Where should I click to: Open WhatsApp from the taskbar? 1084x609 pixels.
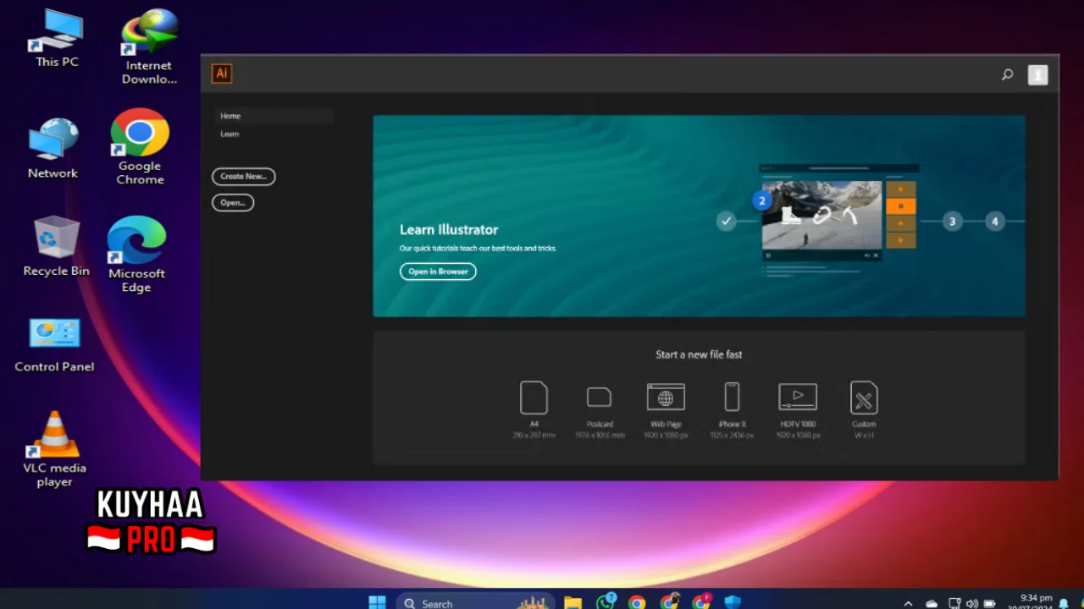[x=606, y=602]
